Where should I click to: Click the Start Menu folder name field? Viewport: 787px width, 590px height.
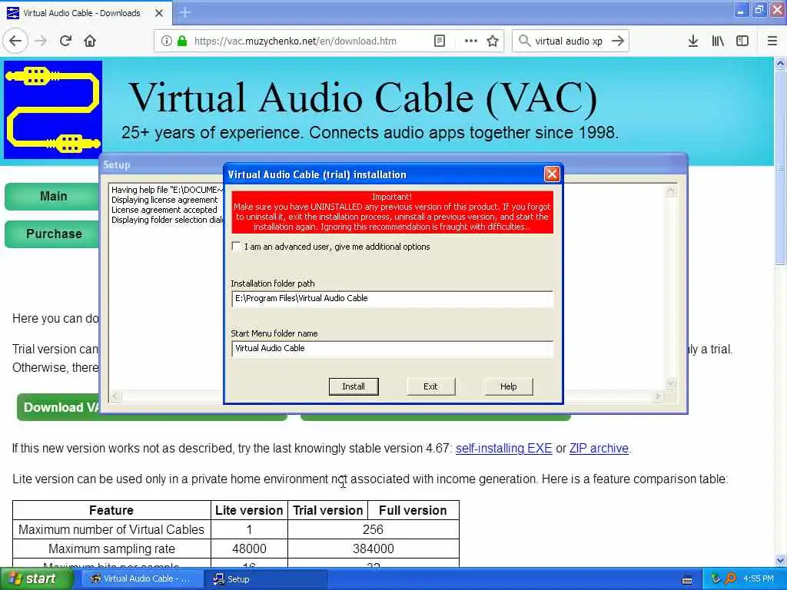[392, 349]
